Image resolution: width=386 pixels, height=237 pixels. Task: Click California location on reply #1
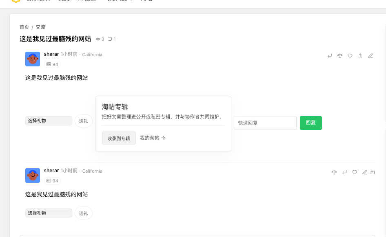click(92, 171)
